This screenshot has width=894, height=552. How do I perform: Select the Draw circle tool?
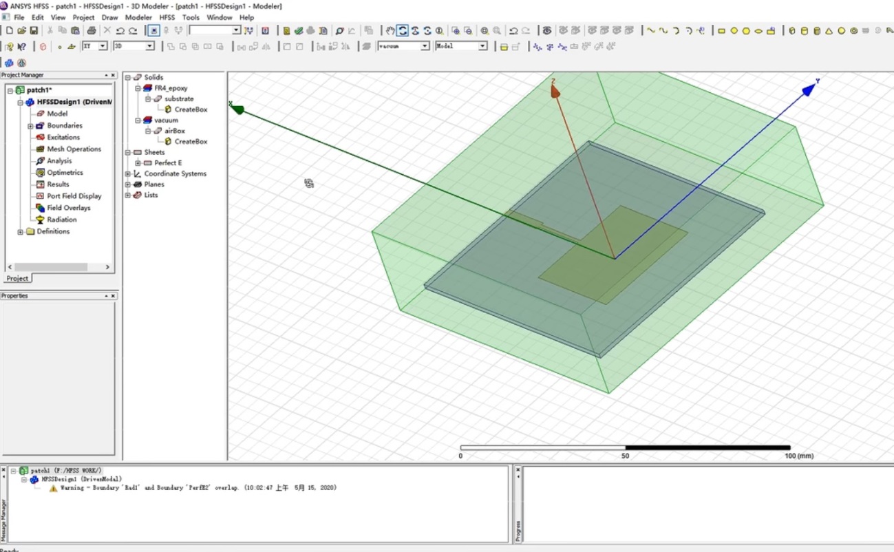point(734,30)
